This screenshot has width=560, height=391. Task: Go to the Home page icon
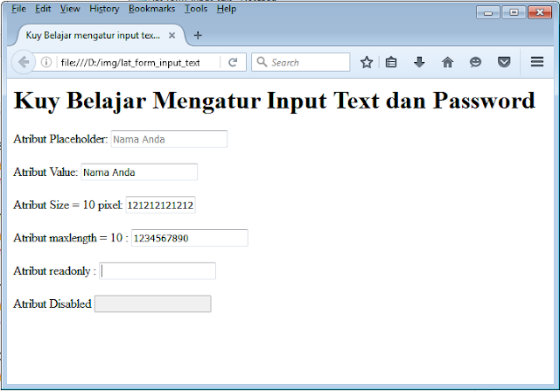tap(447, 62)
